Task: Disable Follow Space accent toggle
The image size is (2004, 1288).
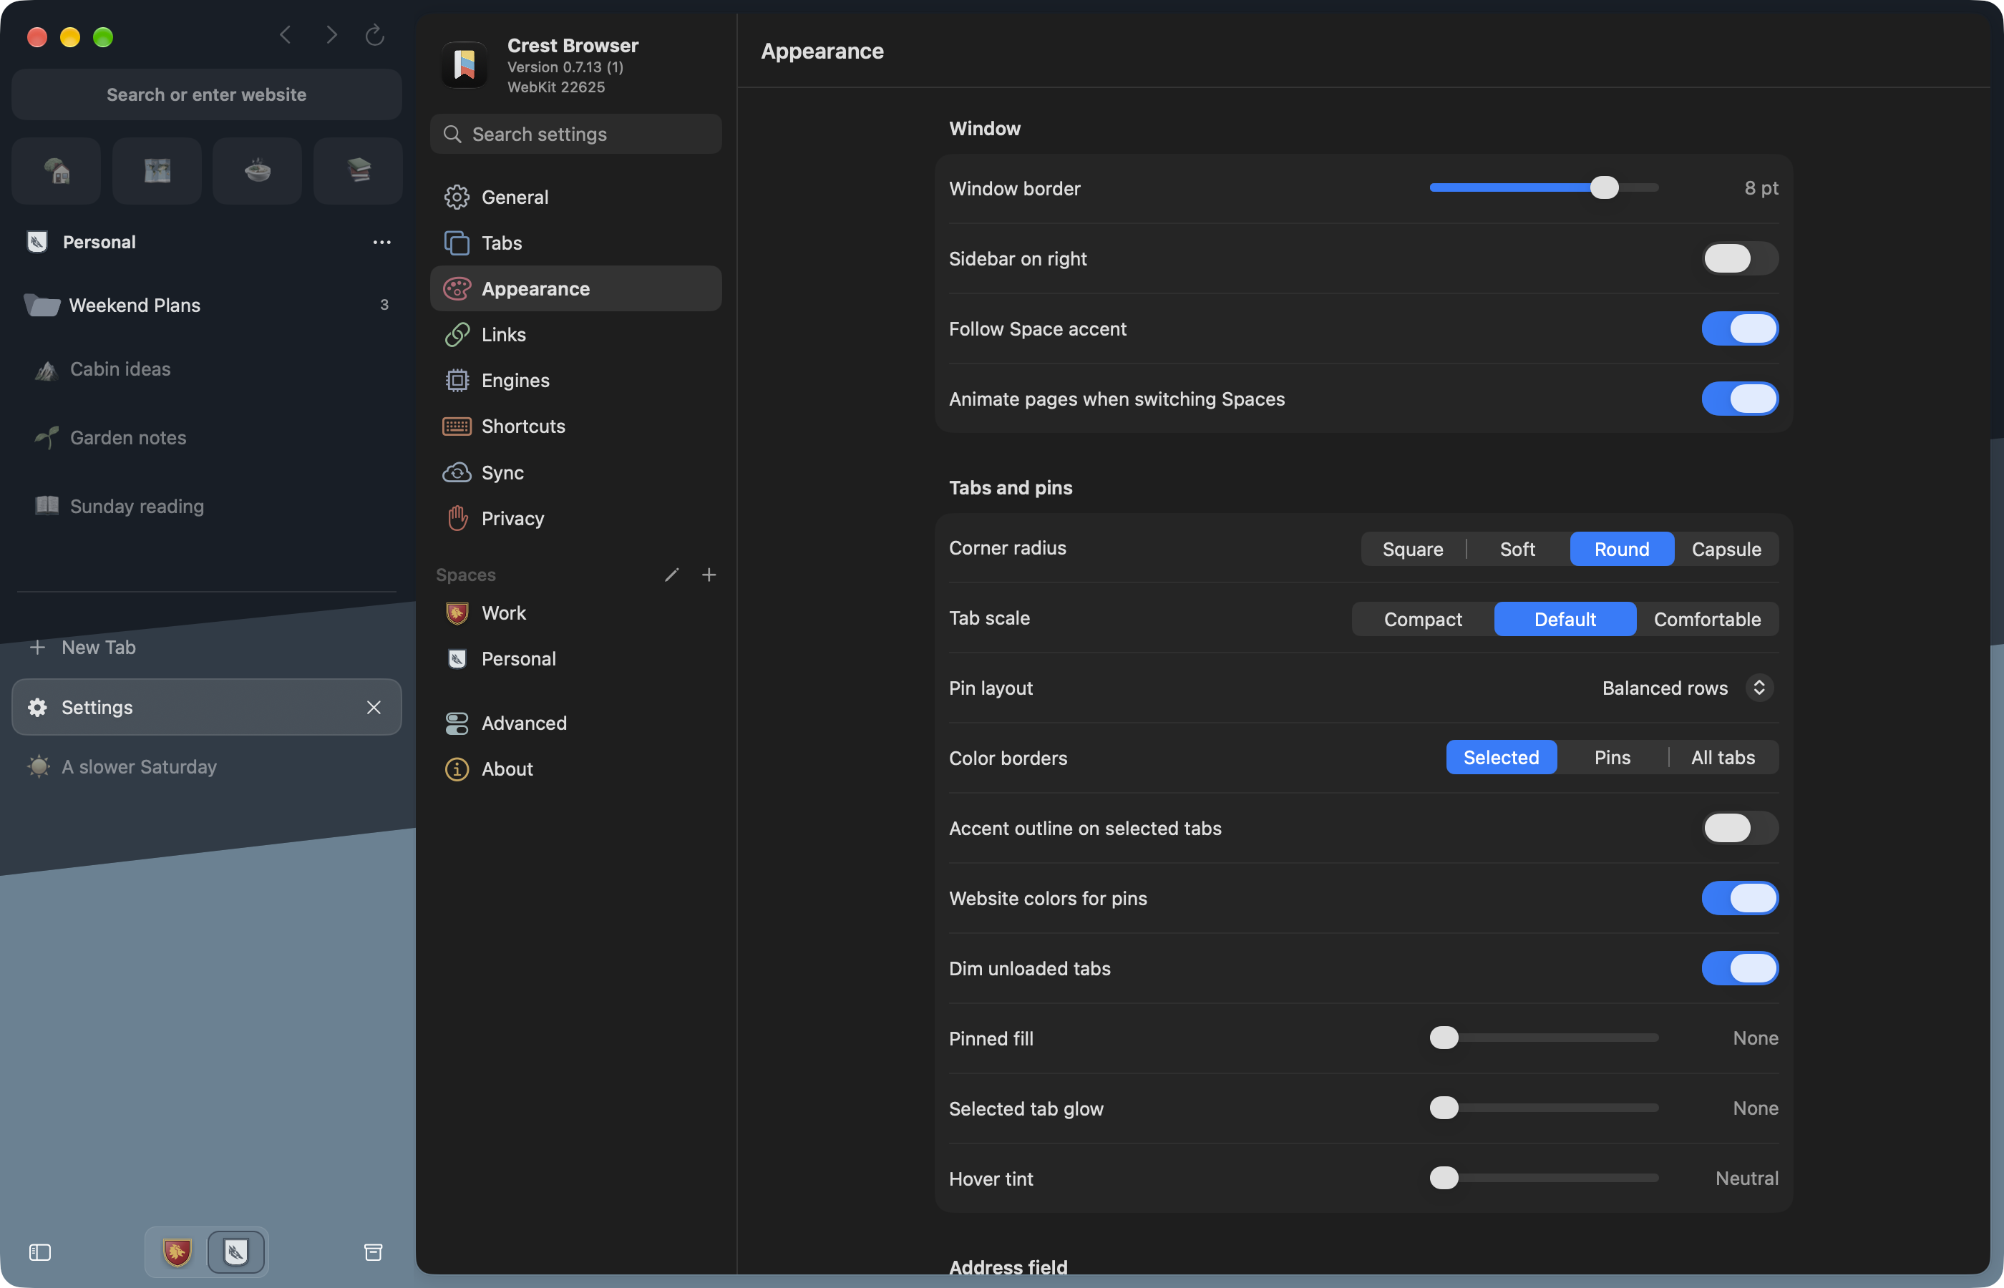Action: click(x=1740, y=328)
